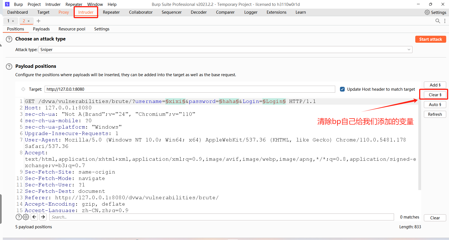
Task: Close Intruder tab 2
Action: [28, 21]
